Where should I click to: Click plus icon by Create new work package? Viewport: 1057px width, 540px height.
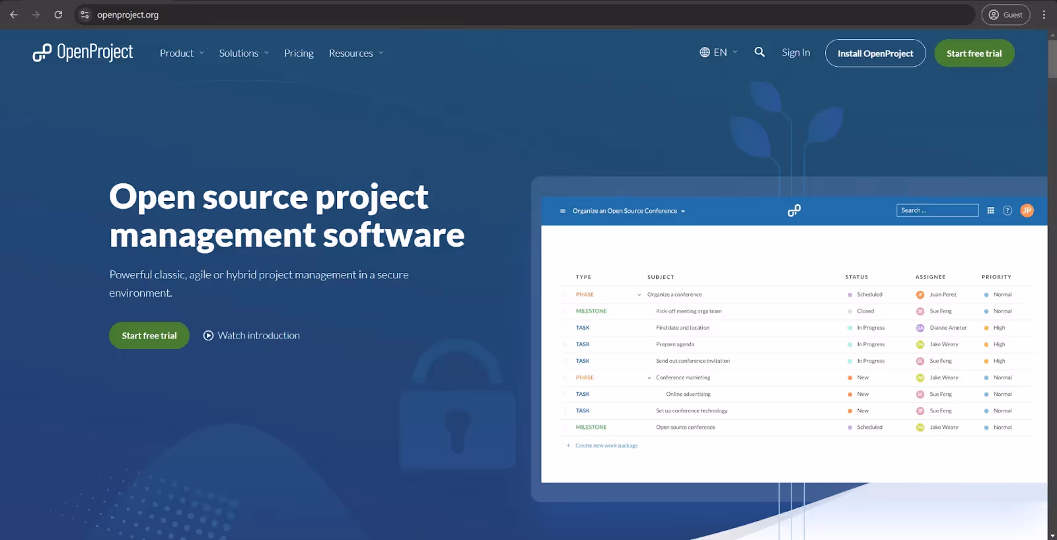pos(568,445)
